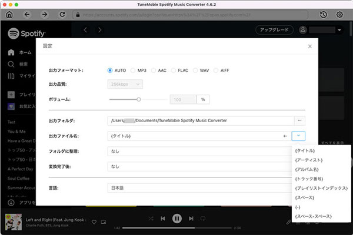Browse output folder with ellipsis button
Screen dimensions: 353x235
[x=299, y=120]
